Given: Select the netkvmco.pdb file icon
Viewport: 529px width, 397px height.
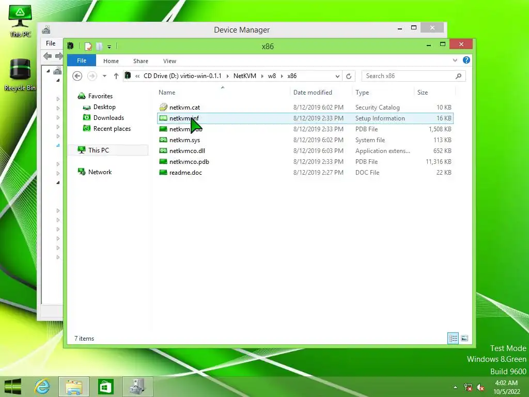Looking at the screenshot, I should 163,161.
